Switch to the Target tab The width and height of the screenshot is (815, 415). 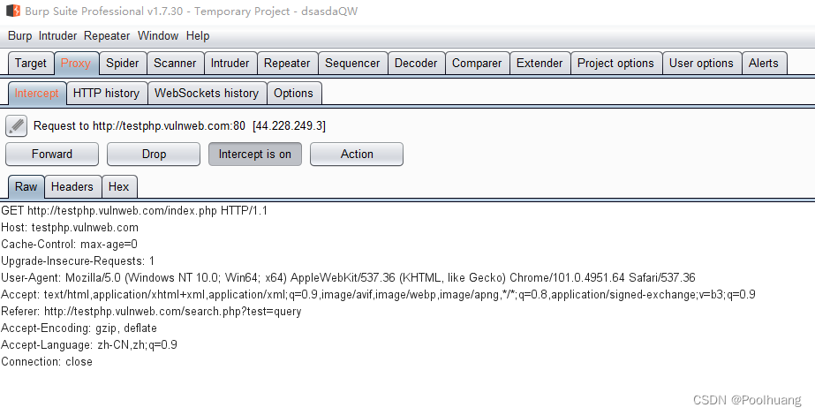pyautogui.click(x=31, y=63)
